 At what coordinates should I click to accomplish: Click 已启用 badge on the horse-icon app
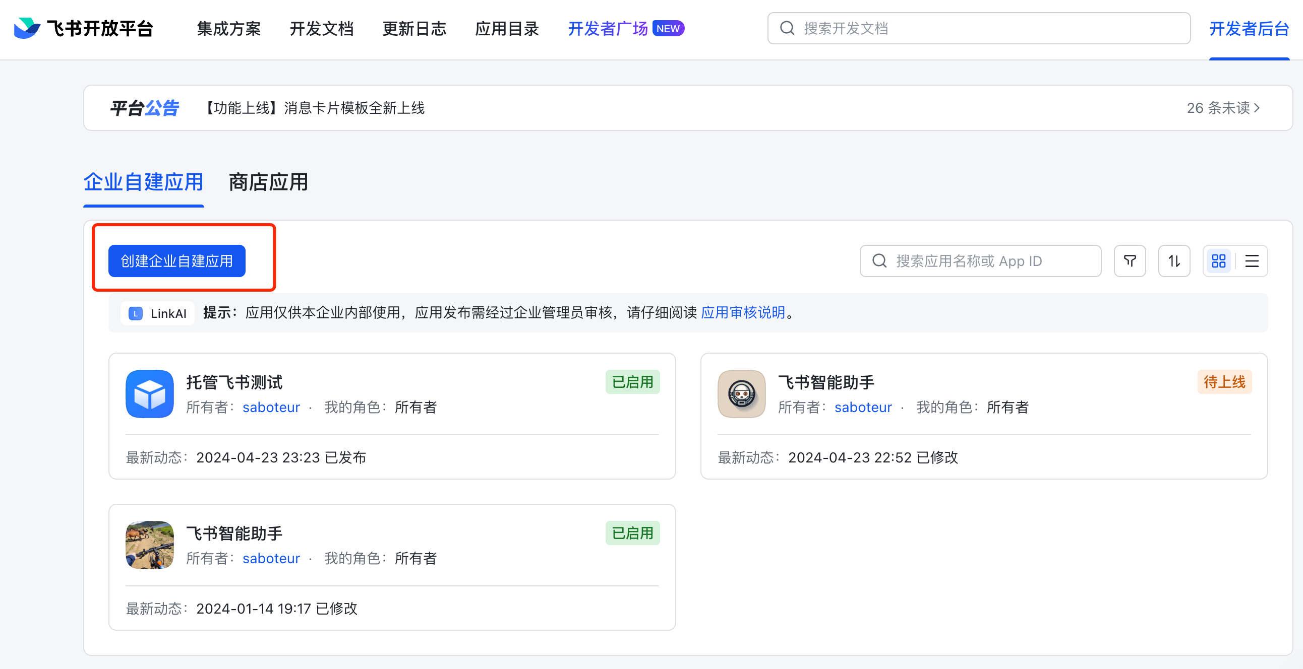click(x=632, y=533)
